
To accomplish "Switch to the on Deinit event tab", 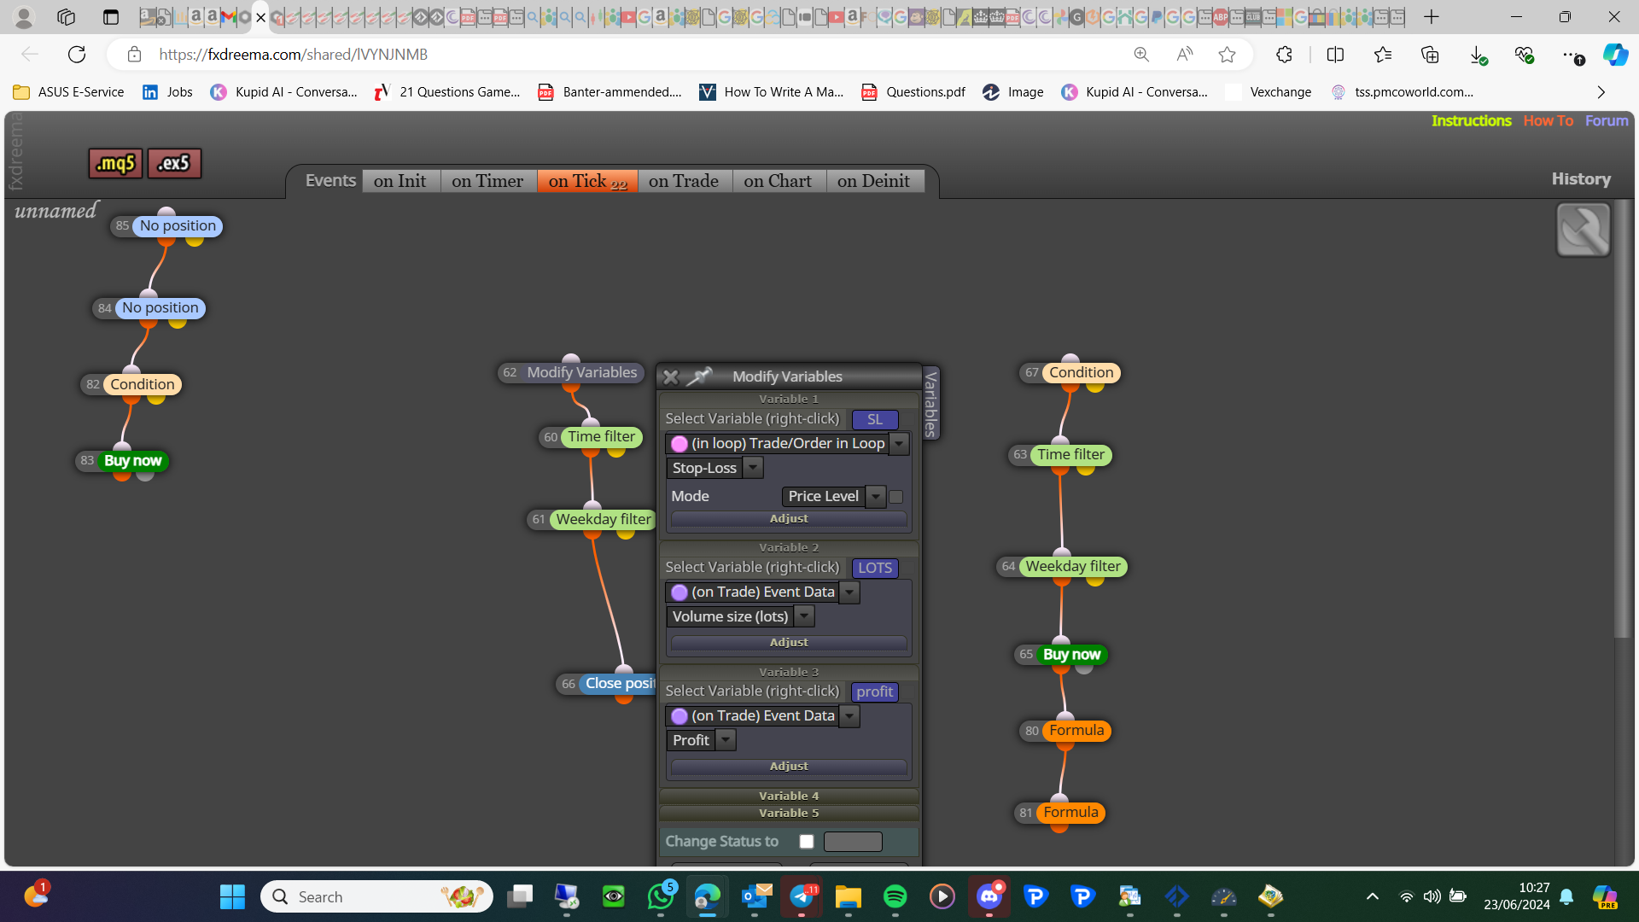I will 874,181.
